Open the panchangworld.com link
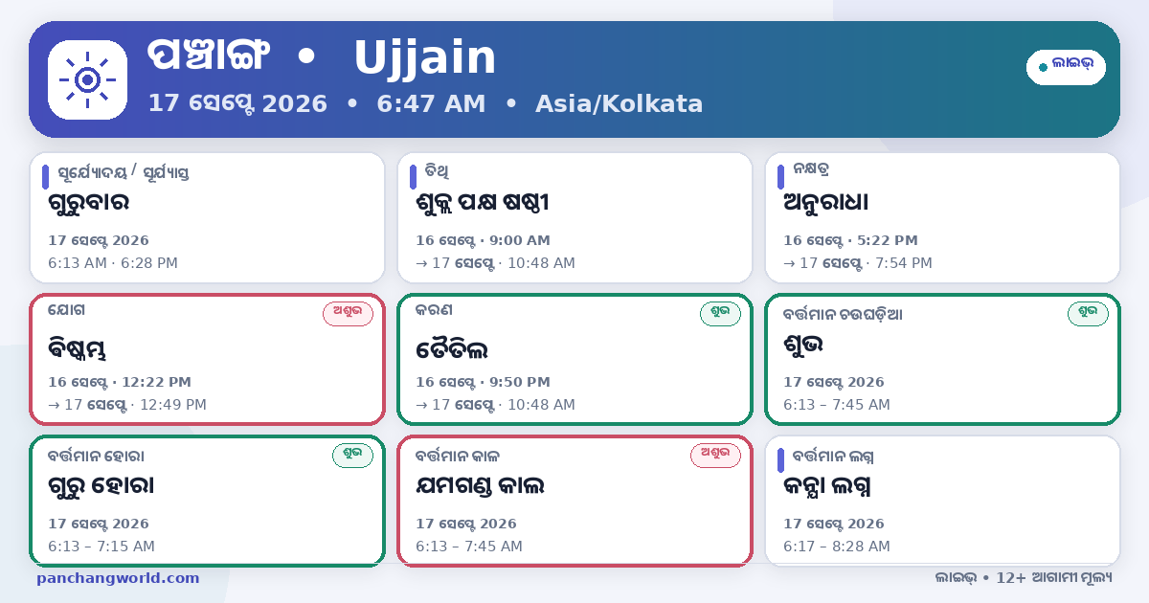Image resolution: width=1149 pixels, height=603 pixels. coord(118,578)
